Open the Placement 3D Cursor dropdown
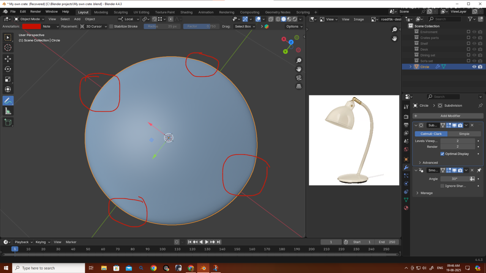The image size is (486, 273). coord(94,27)
